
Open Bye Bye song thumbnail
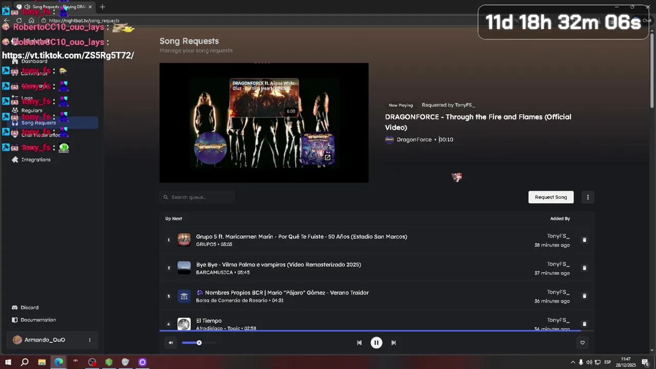(x=184, y=268)
